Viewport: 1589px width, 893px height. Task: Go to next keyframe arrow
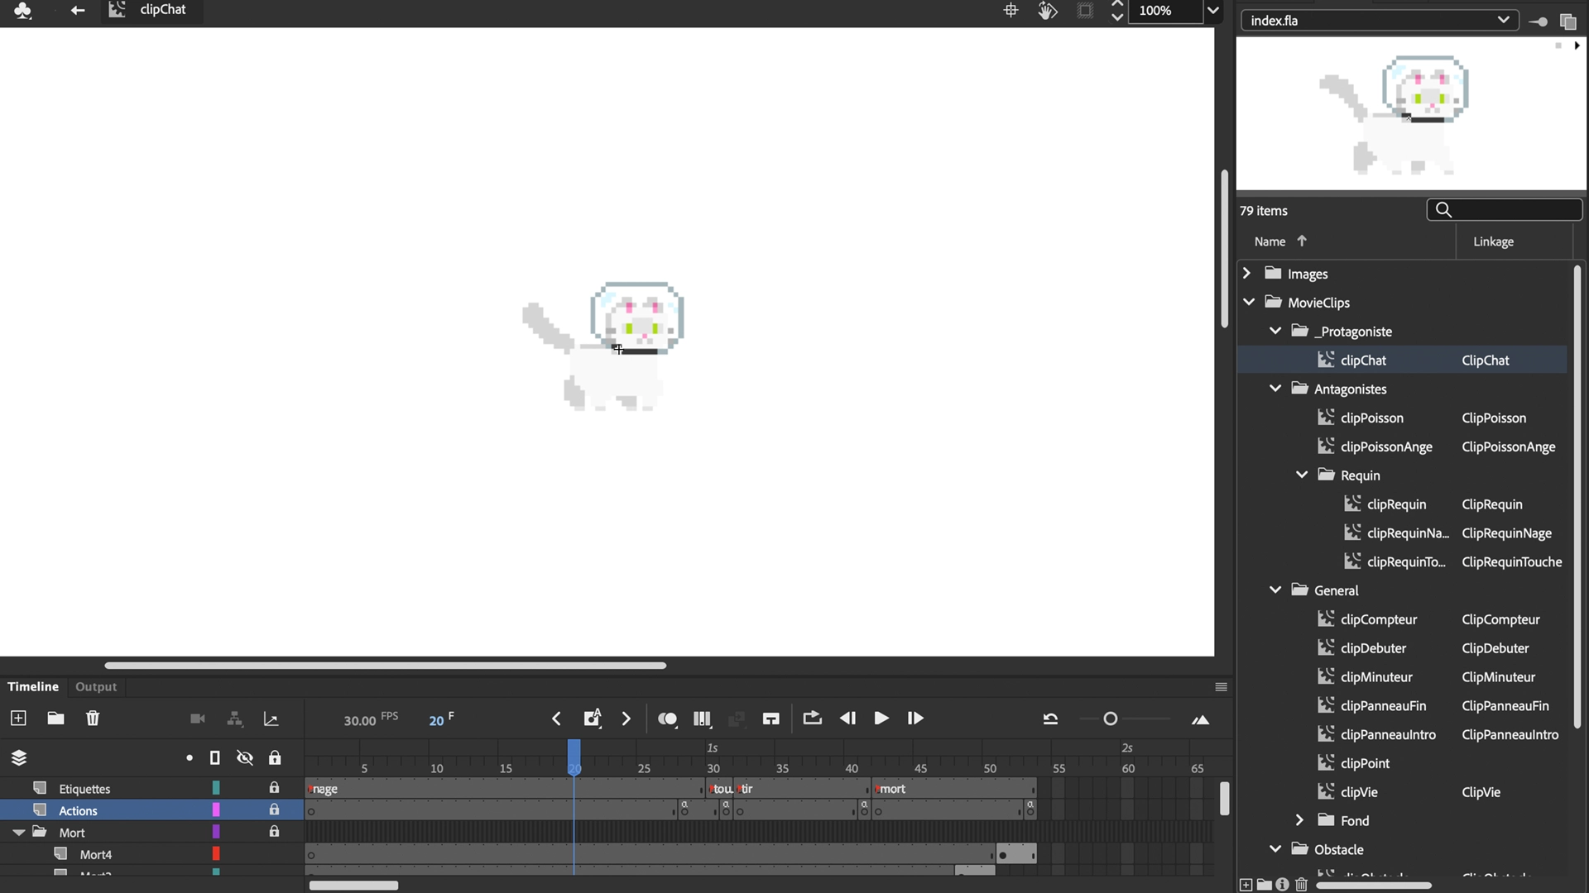[x=626, y=719]
